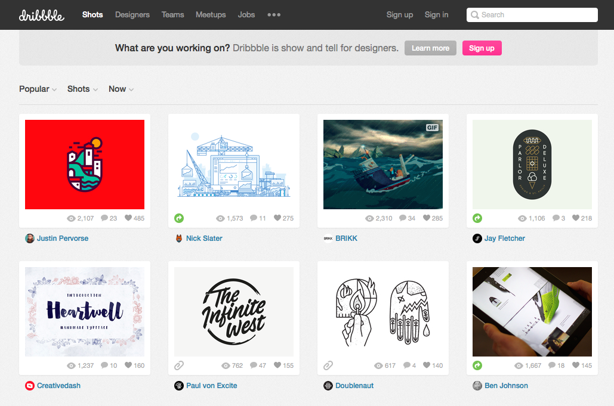Click the Learn more button
The height and width of the screenshot is (406, 614).
[430, 48]
